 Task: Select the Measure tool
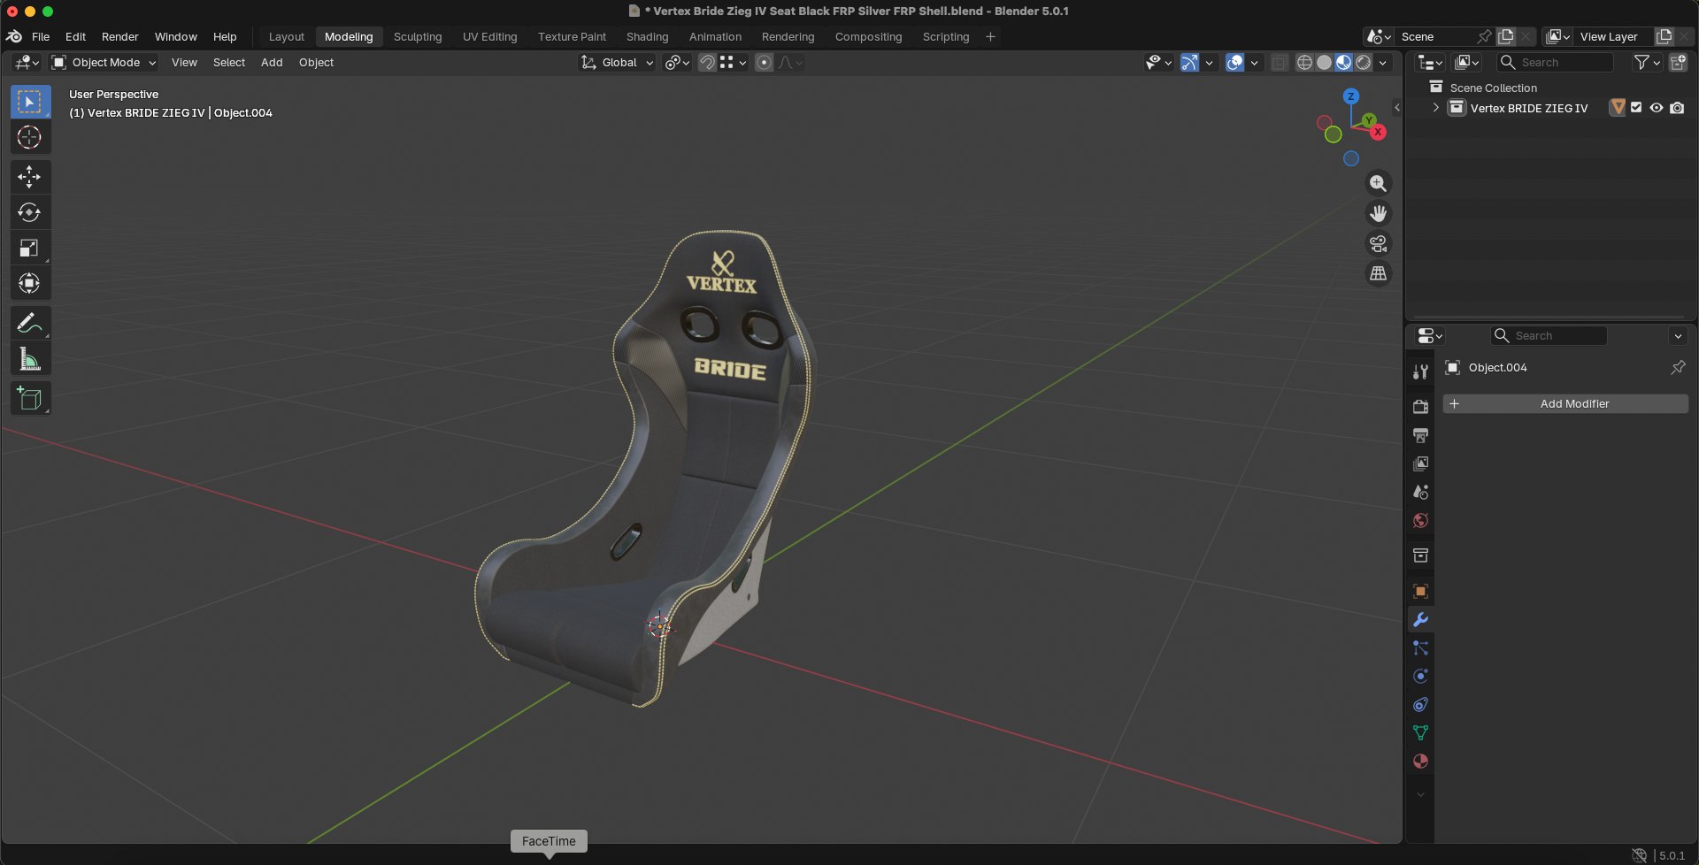click(30, 359)
